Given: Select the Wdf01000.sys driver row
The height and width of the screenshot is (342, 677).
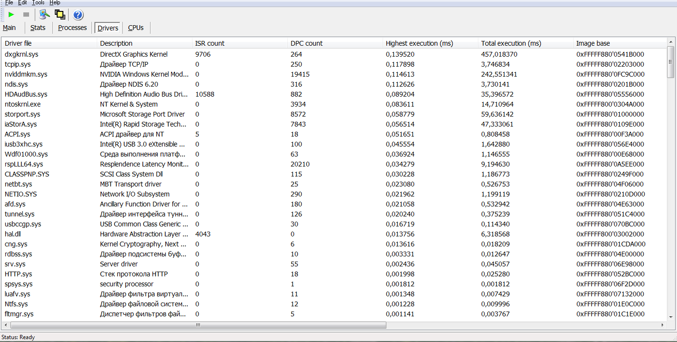Looking at the screenshot, I should [x=333, y=154].
